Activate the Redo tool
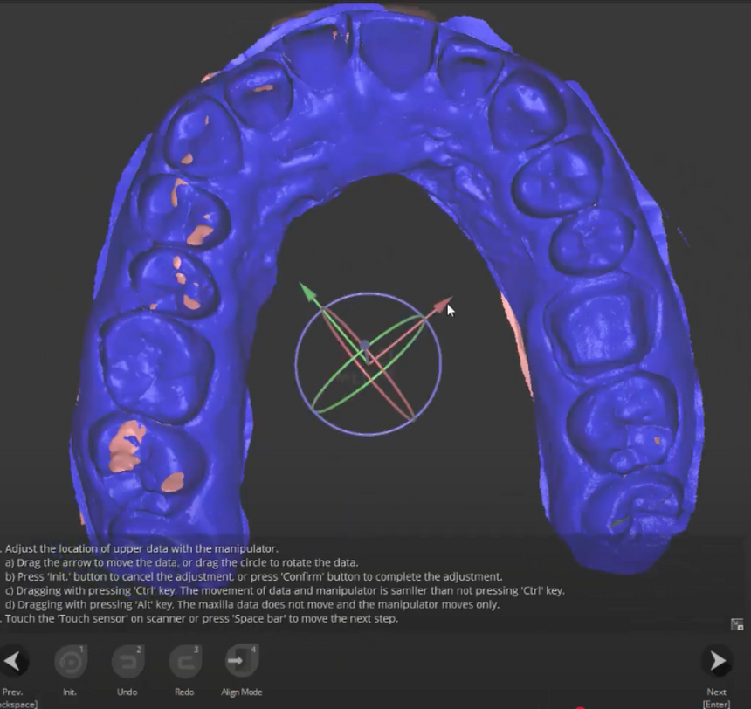Image resolution: width=751 pixels, height=709 pixels. click(x=184, y=661)
